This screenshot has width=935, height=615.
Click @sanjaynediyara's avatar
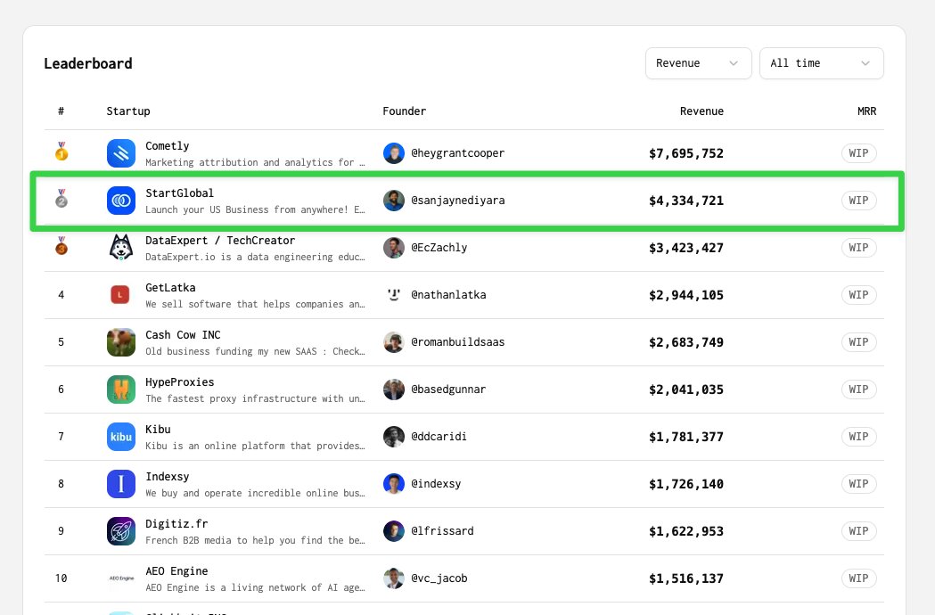(394, 201)
